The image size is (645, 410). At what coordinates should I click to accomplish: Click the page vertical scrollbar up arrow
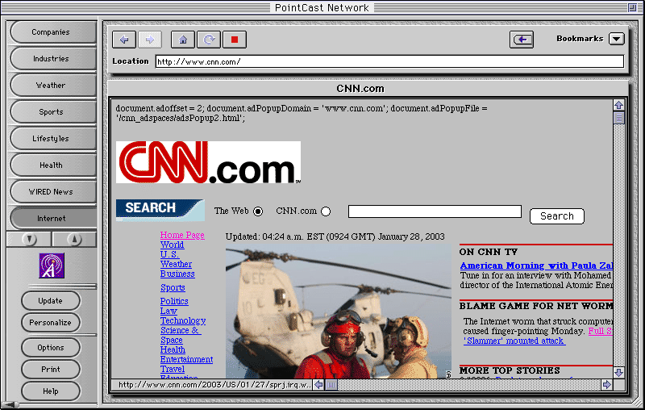pos(618,105)
